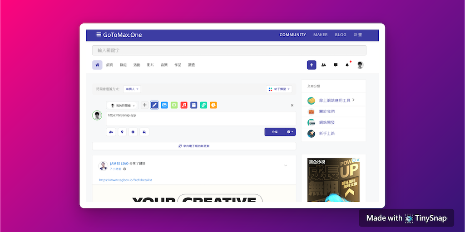
Task: Open the tagbox.io shared link
Action: tap(125, 180)
